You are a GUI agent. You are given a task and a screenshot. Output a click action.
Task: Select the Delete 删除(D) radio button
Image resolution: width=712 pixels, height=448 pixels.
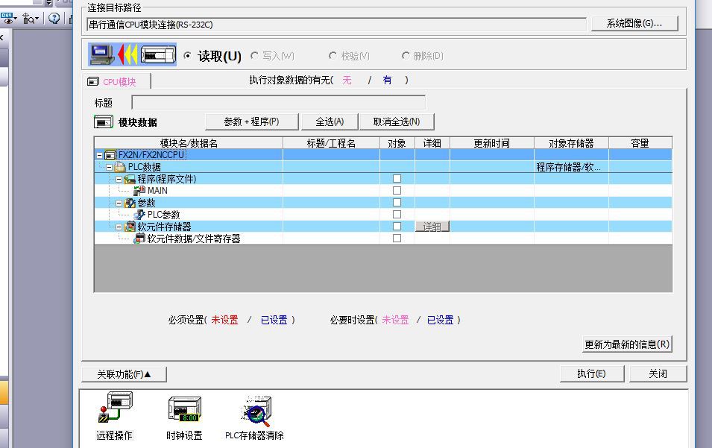pyautogui.click(x=406, y=56)
